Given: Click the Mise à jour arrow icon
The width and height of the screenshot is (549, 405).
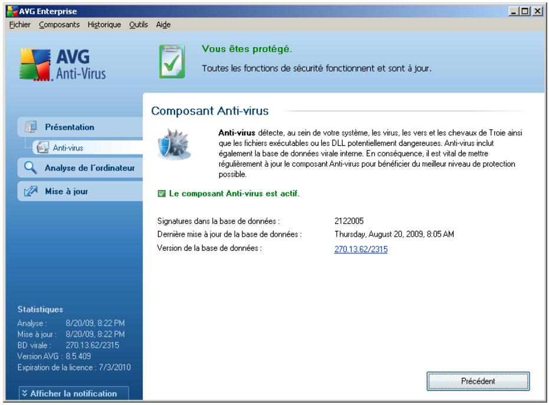Looking at the screenshot, I should click(31, 191).
